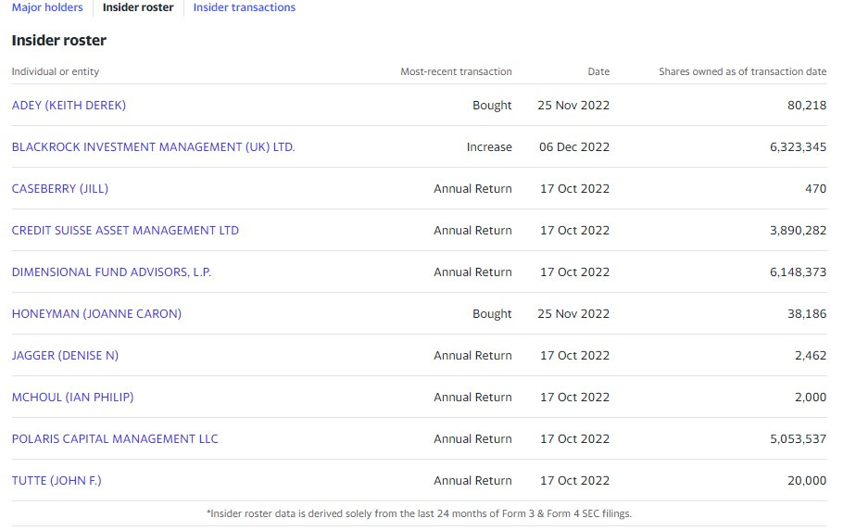
Task: Click the 'Individual or entity' column header
Action: (56, 71)
